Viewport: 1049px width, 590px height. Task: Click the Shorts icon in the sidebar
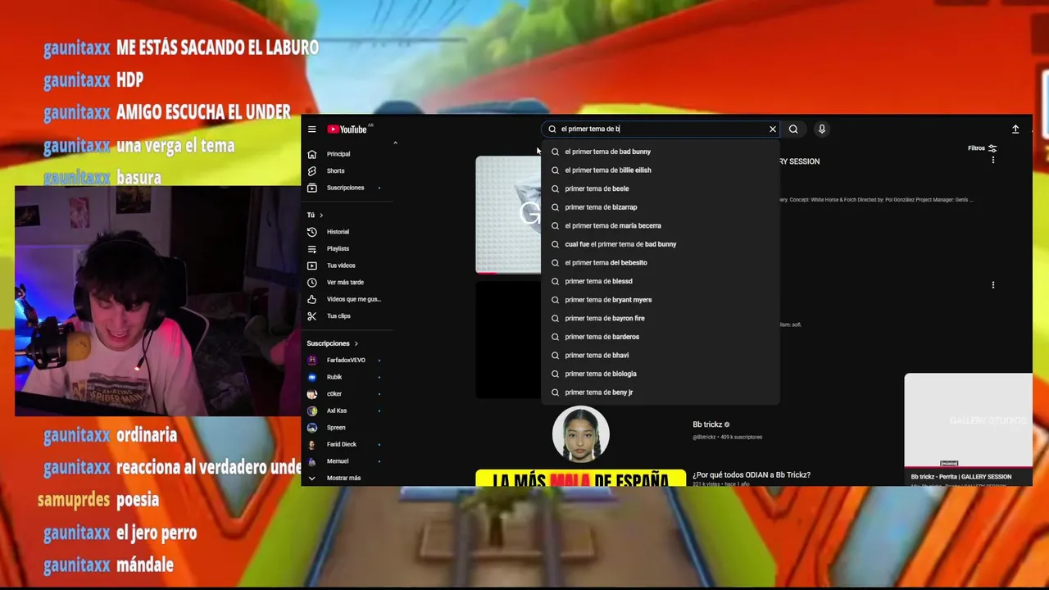[311, 171]
